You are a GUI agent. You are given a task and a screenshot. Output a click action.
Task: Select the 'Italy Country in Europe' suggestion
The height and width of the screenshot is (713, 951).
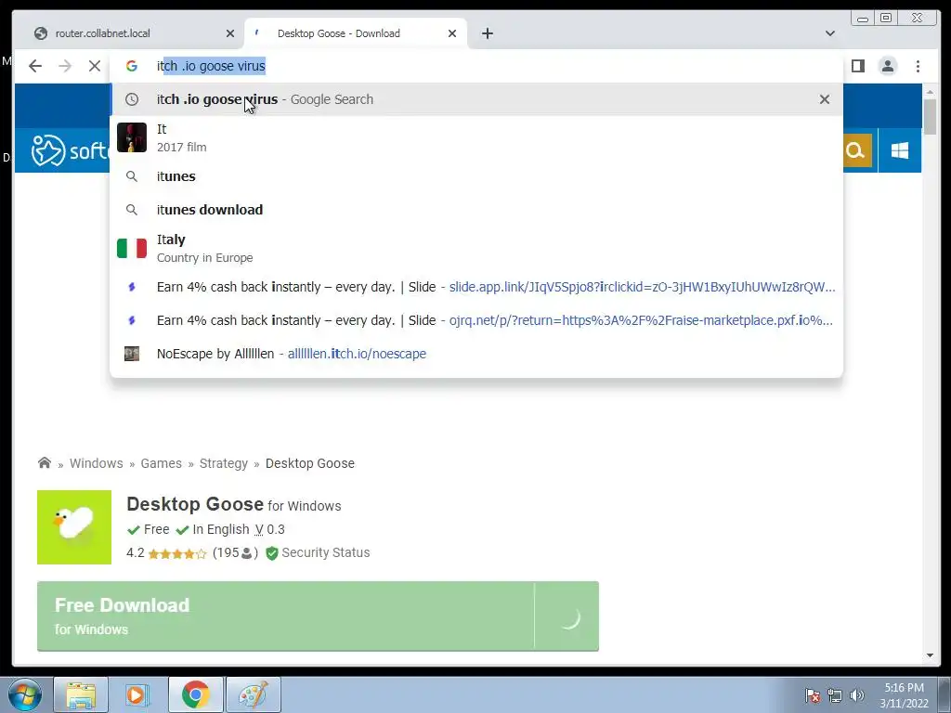pyautogui.click(x=476, y=248)
